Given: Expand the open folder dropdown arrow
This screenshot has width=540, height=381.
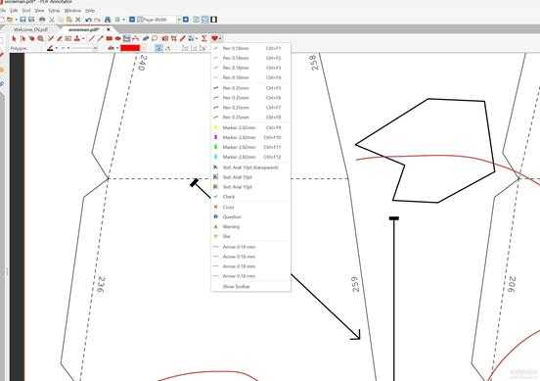Looking at the screenshot, I should [16, 20].
